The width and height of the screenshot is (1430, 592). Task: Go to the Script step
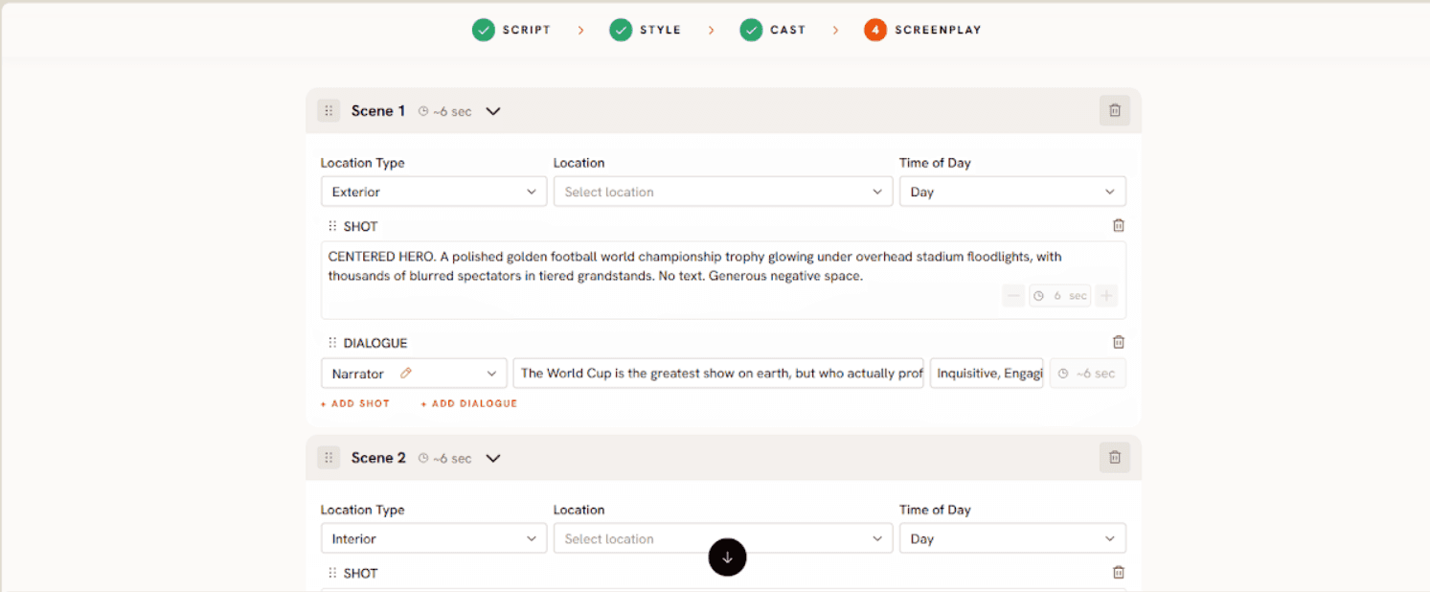click(511, 30)
